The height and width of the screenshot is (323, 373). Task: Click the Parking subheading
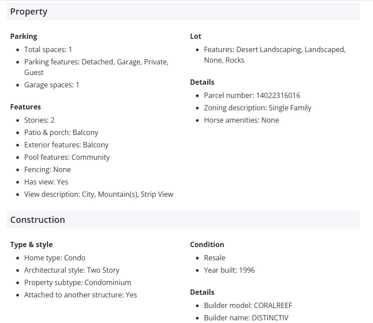click(24, 36)
